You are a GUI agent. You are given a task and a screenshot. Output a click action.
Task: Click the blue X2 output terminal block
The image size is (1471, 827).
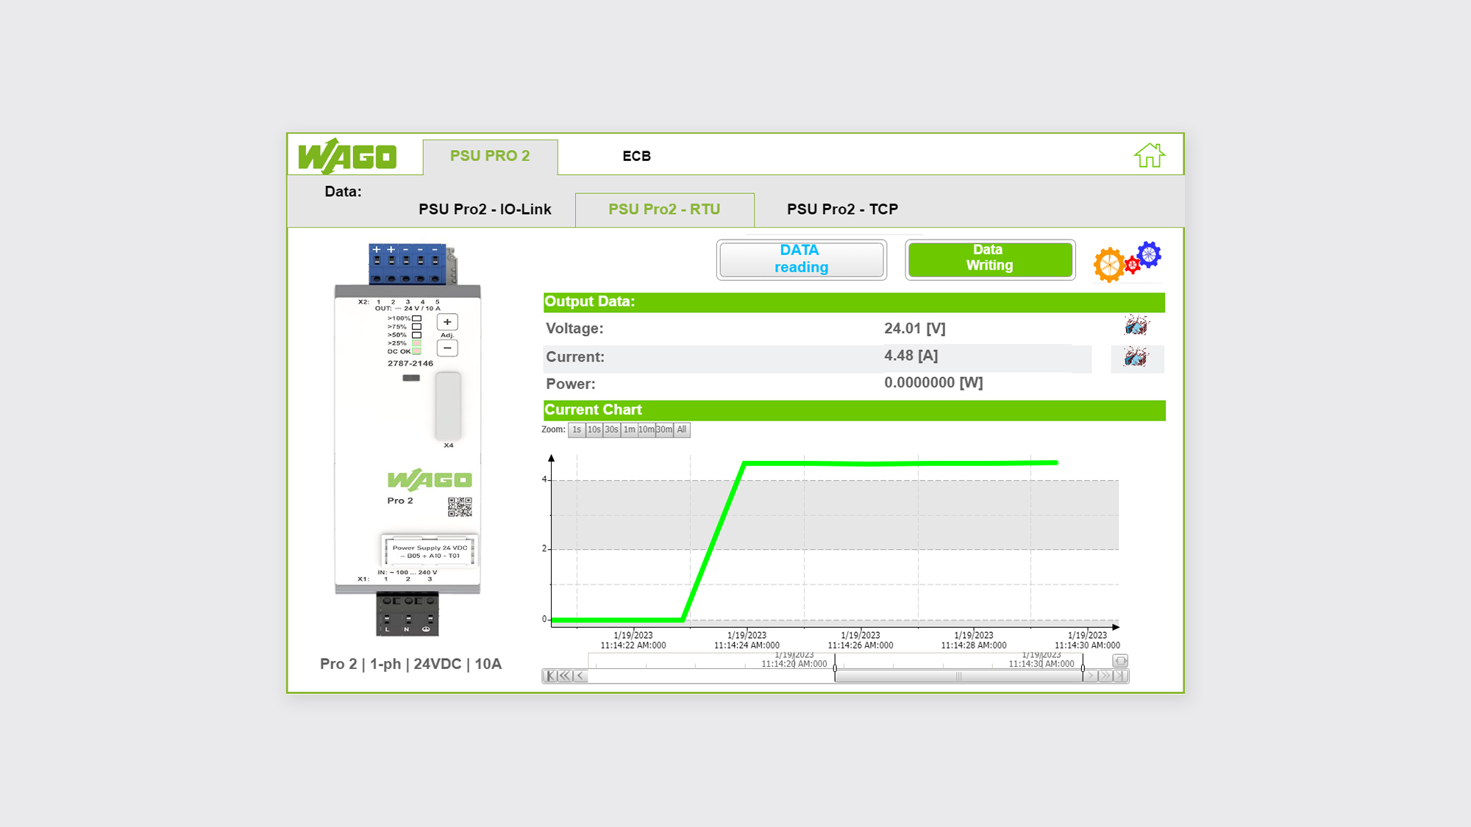[407, 264]
